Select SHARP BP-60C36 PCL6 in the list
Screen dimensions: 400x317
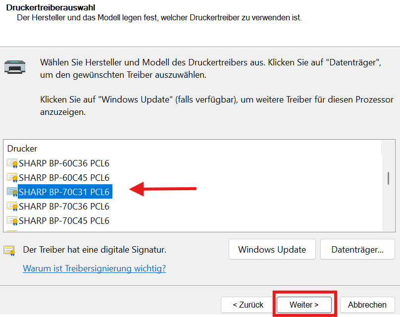pos(64,163)
